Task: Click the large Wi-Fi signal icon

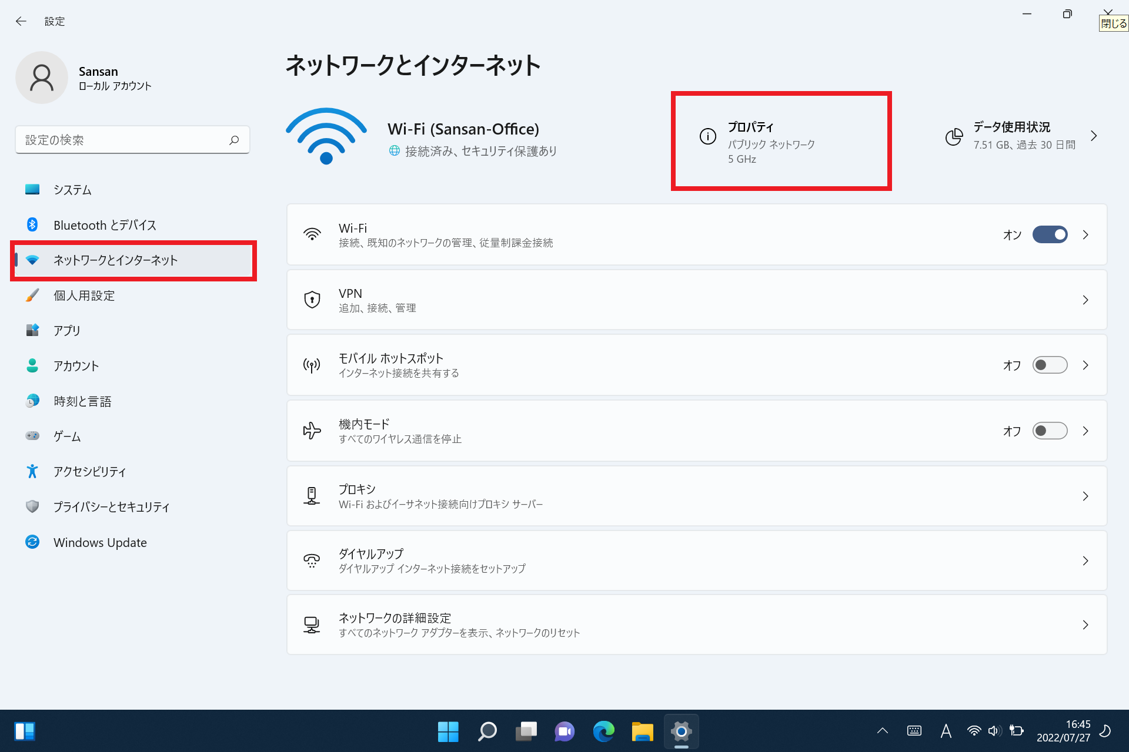Action: (x=326, y=136)
